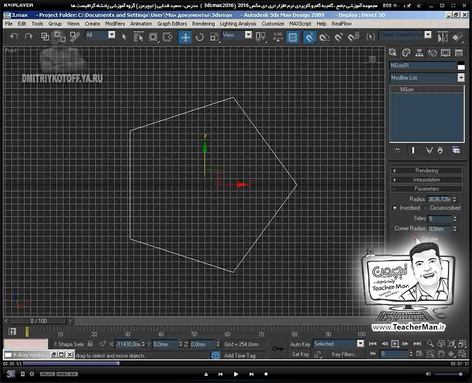The image size is (472, 383).
Task: Open the Hierarchy command panel tab
Action: 419,53
